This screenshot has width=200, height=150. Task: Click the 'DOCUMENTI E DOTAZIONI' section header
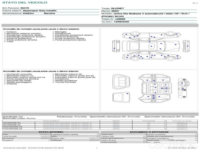[149, 132]
